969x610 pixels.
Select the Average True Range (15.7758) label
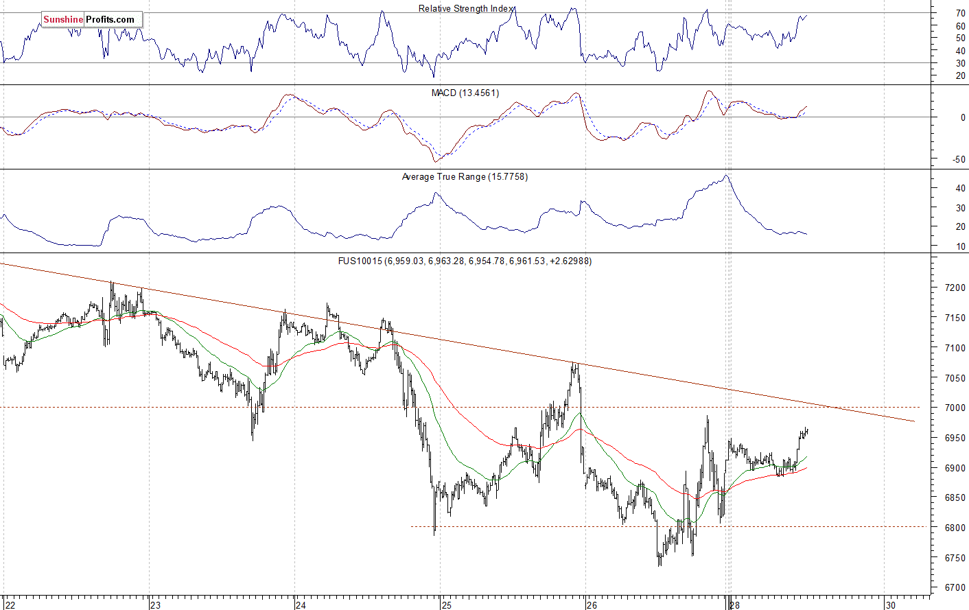(465, 177)
